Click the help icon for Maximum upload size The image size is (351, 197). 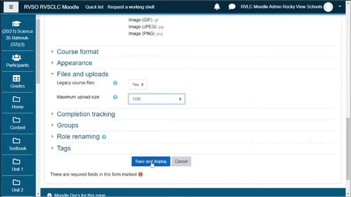115,97
